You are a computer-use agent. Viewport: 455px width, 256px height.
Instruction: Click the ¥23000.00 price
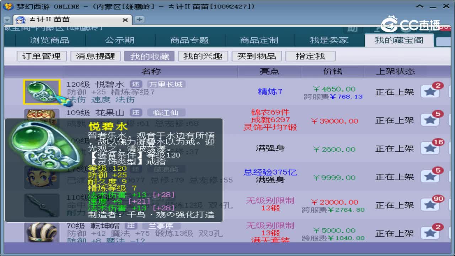[334, 202]
